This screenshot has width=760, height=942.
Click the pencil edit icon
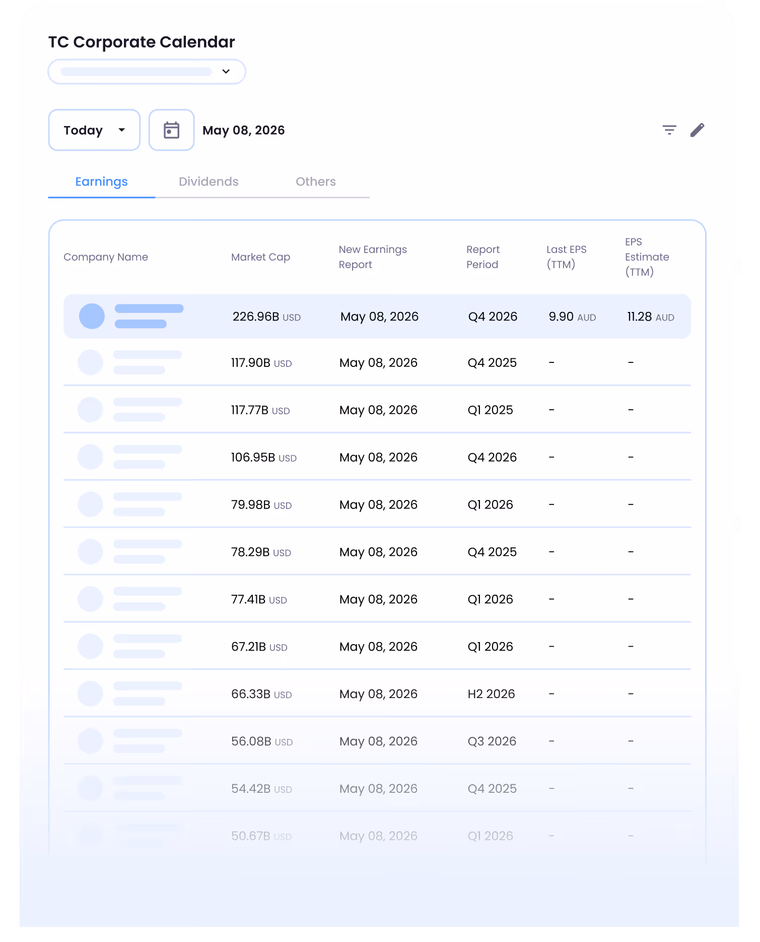tap(697, 130)
